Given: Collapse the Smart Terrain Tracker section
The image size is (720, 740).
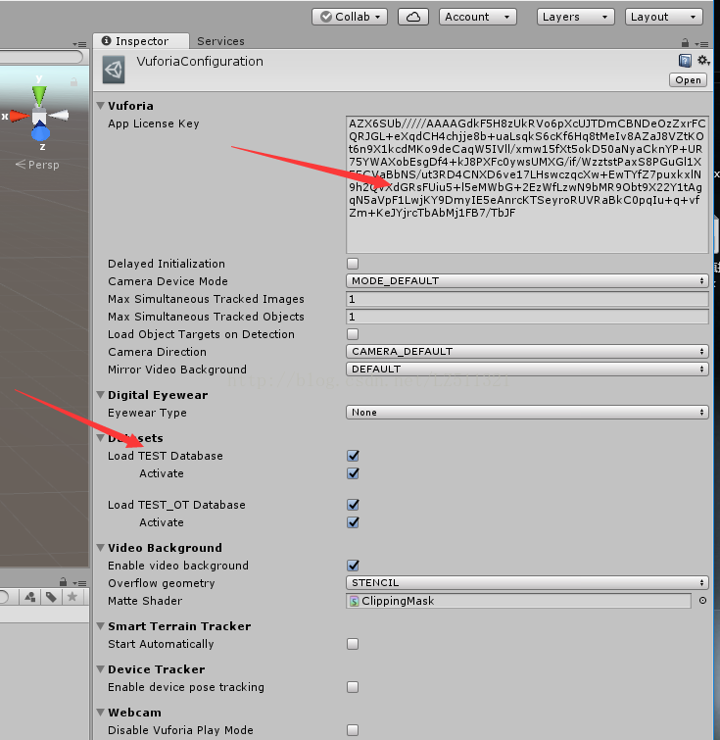Looking at the screenshot, I should click(101, 626).
